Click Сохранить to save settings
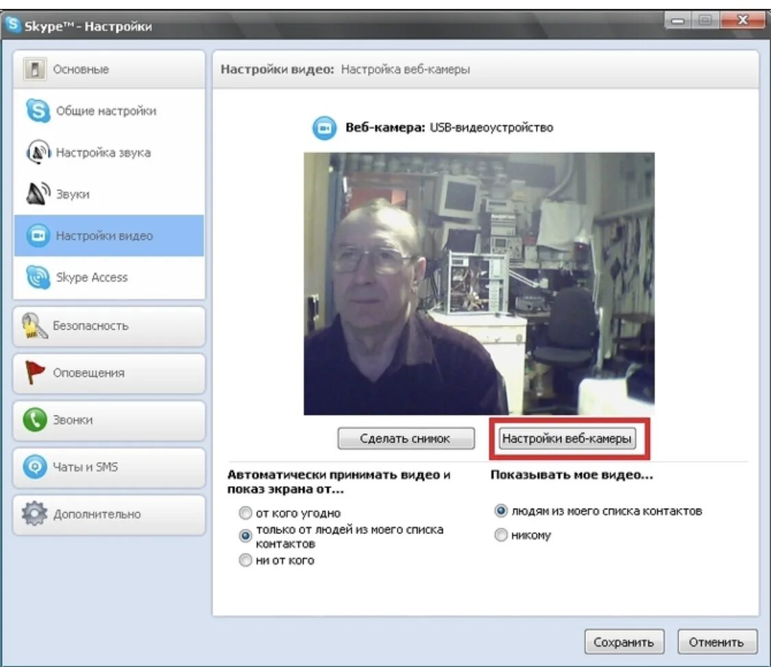The height and width of the screenshot is (667, 771). tap(624, 642)
